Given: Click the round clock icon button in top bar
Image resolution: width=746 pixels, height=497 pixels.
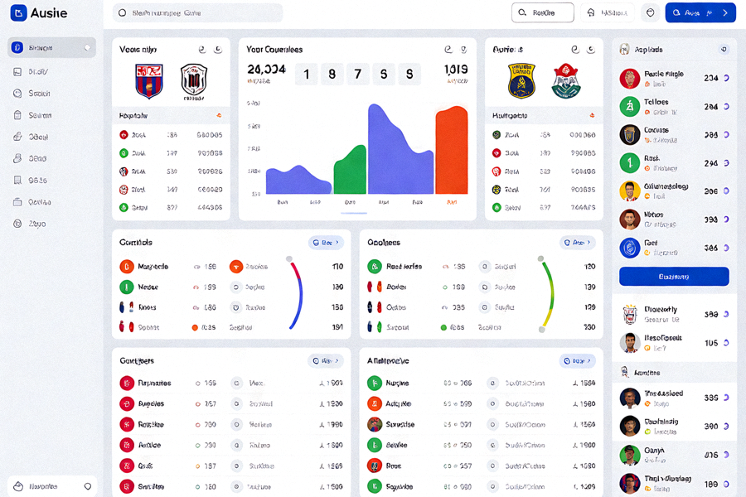Looking at the screenshot, I should pyautogui.click(x=651, y=13).
